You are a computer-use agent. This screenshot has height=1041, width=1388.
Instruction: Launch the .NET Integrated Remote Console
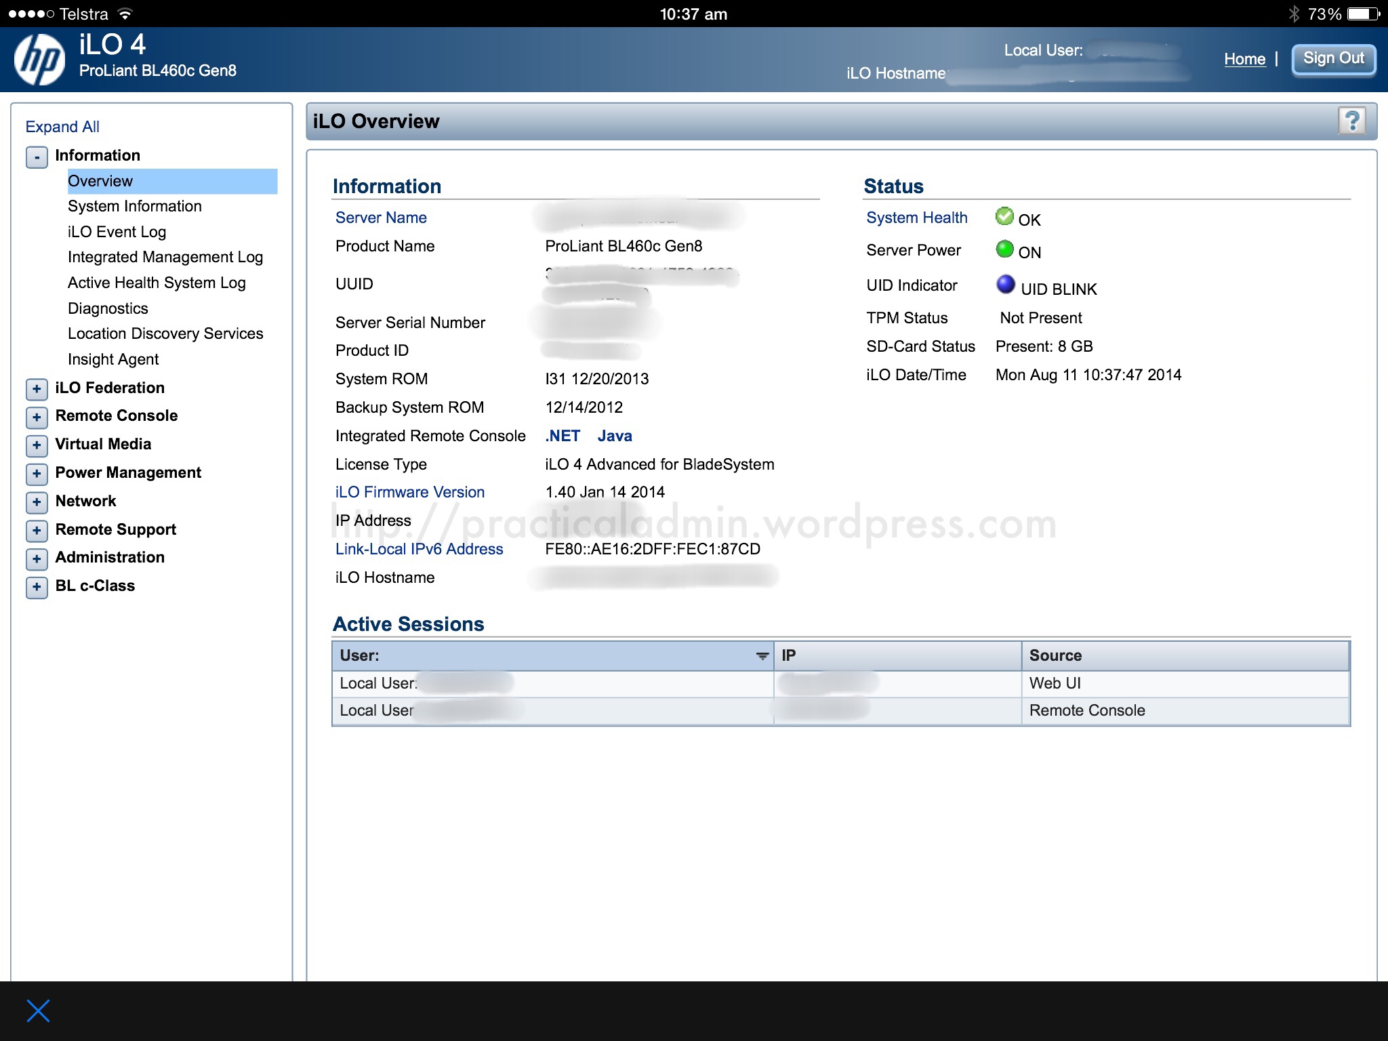[563, 436]
